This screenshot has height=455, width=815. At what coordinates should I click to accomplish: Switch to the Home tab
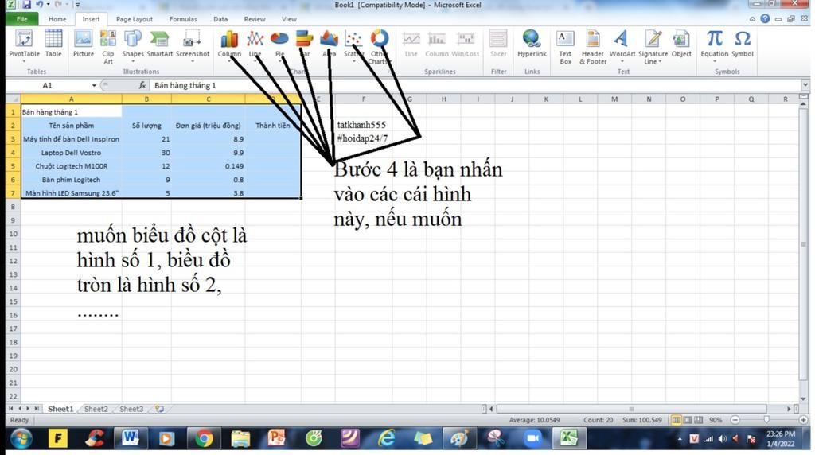click(57, 19)
